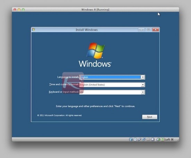The width and height of the screenshot is (191, 158).
Task: Open the optical disc drive status icon
Action: [x=135, y=139]
